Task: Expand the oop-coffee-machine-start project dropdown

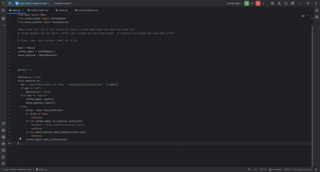Action: pos(33,3)
